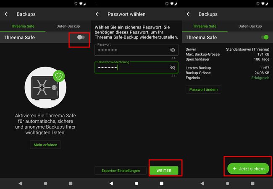
Task: Tap Jetzt sichern floating button
Action: click(x=248, y=169)
